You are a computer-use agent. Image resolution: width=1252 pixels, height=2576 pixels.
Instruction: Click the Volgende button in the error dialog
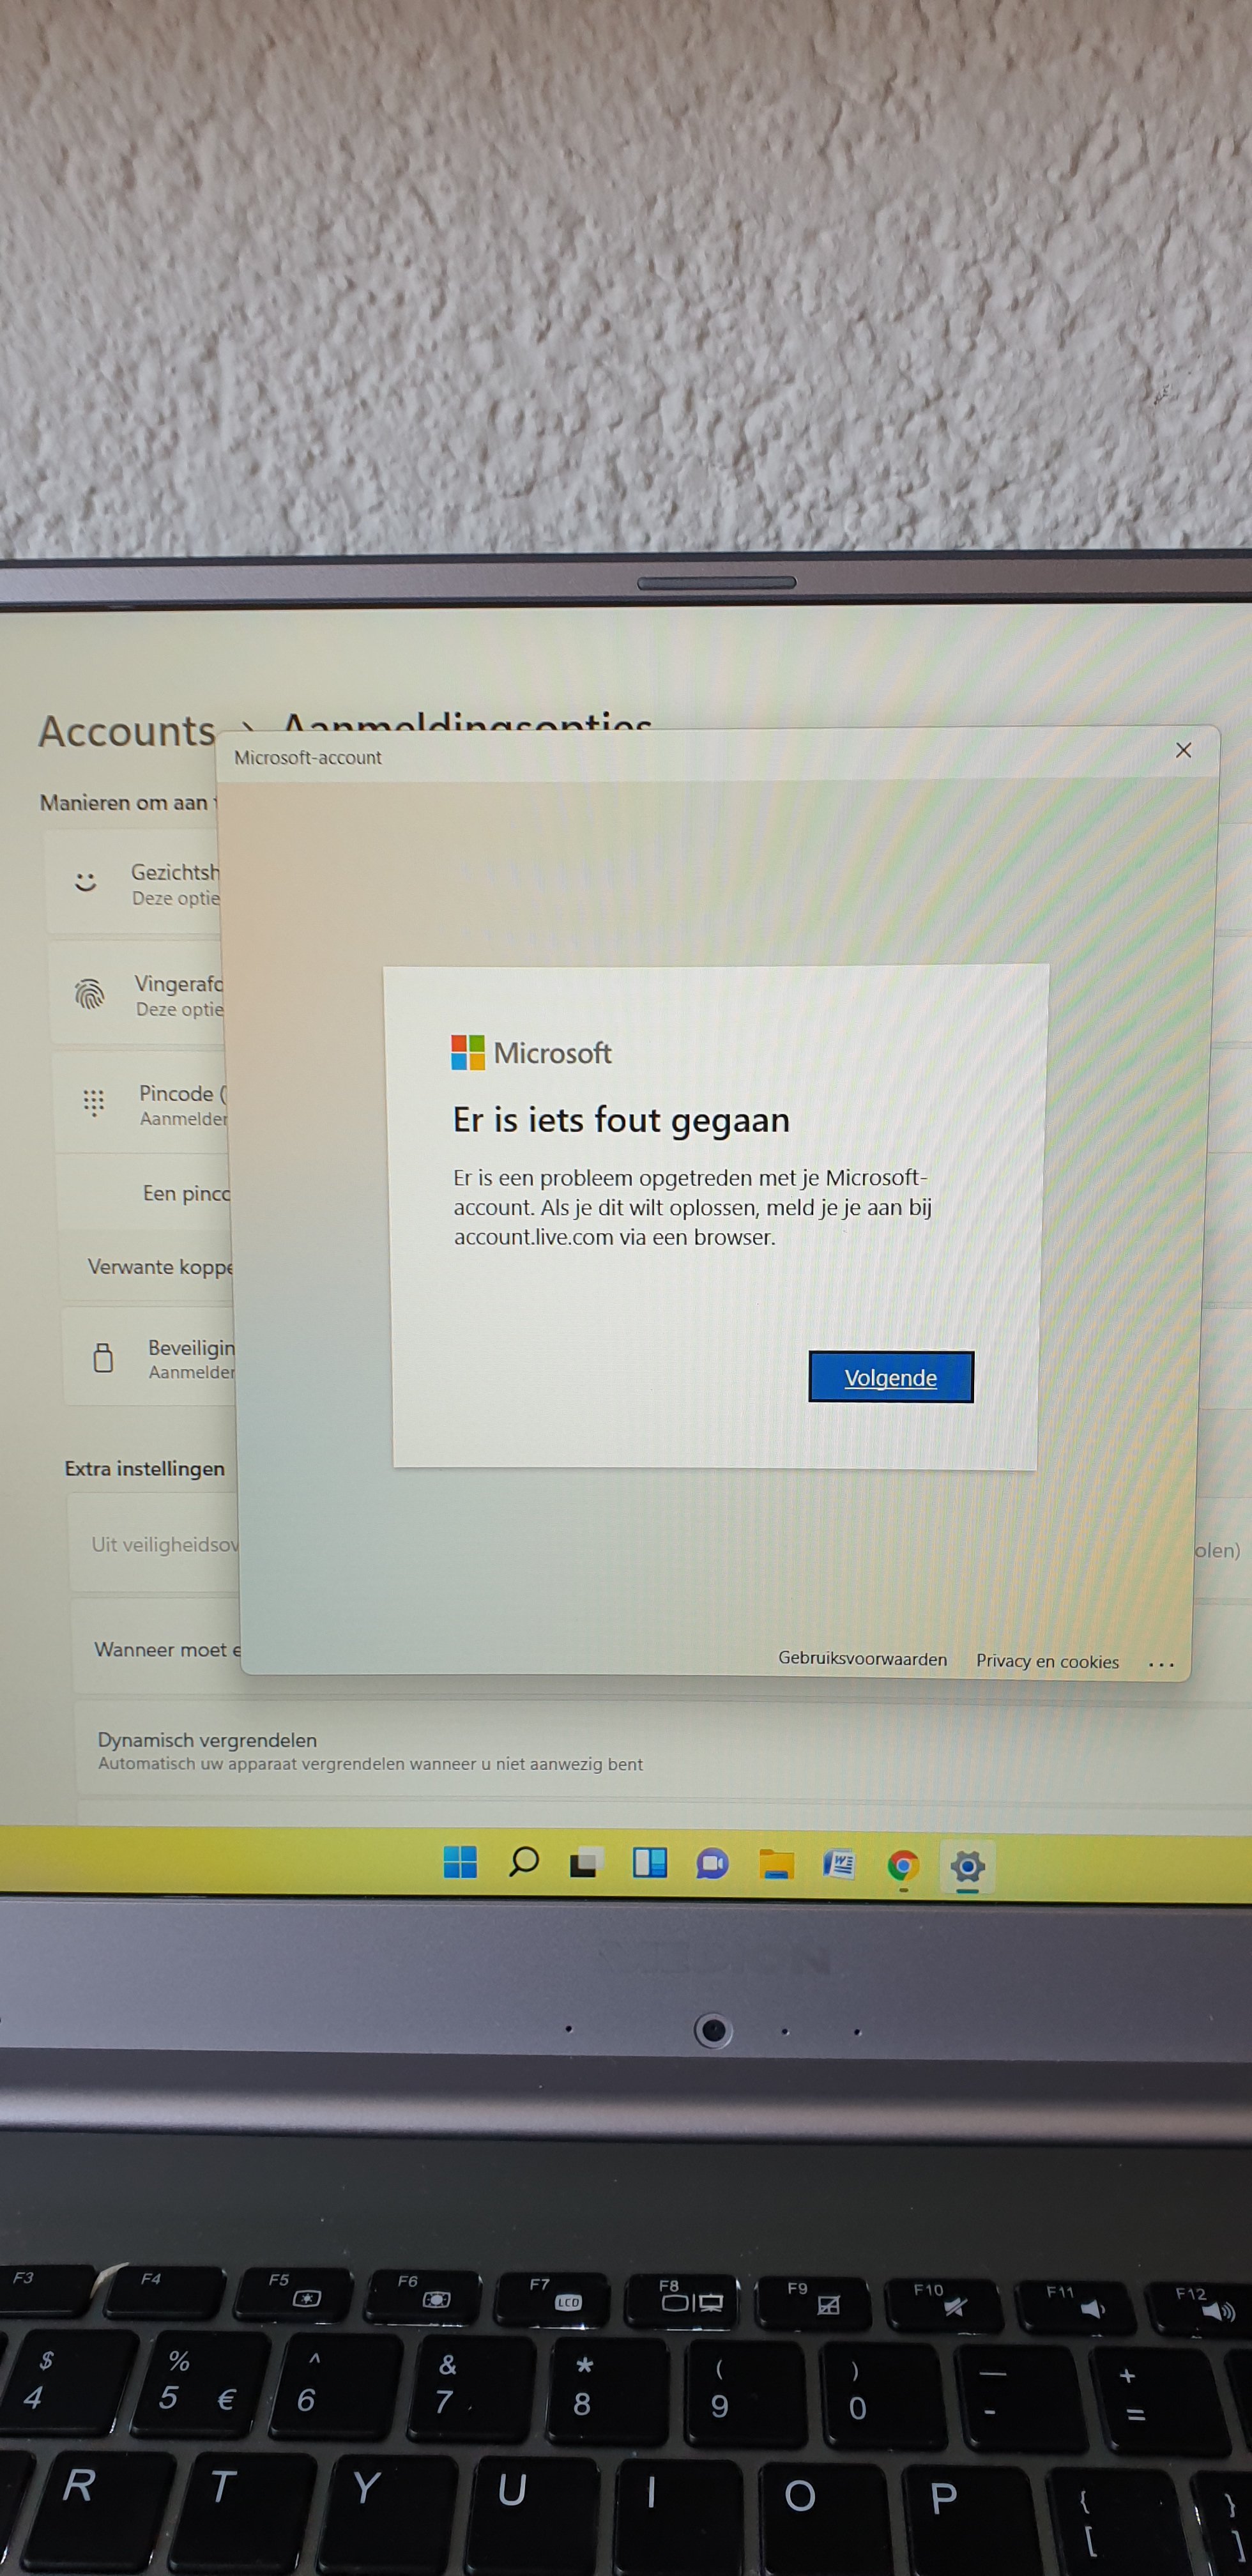[x=890, y=1377]
